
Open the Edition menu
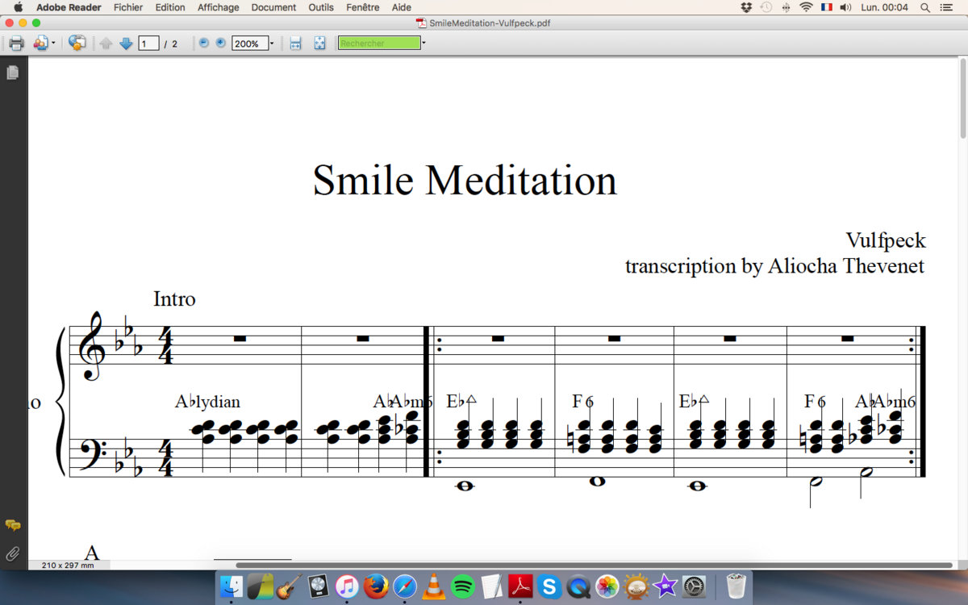[x=170, y=7]
